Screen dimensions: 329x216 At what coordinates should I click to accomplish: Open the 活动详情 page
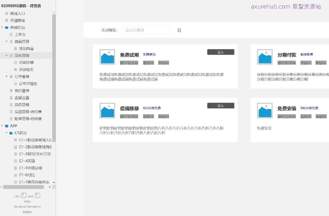(26, 62)
